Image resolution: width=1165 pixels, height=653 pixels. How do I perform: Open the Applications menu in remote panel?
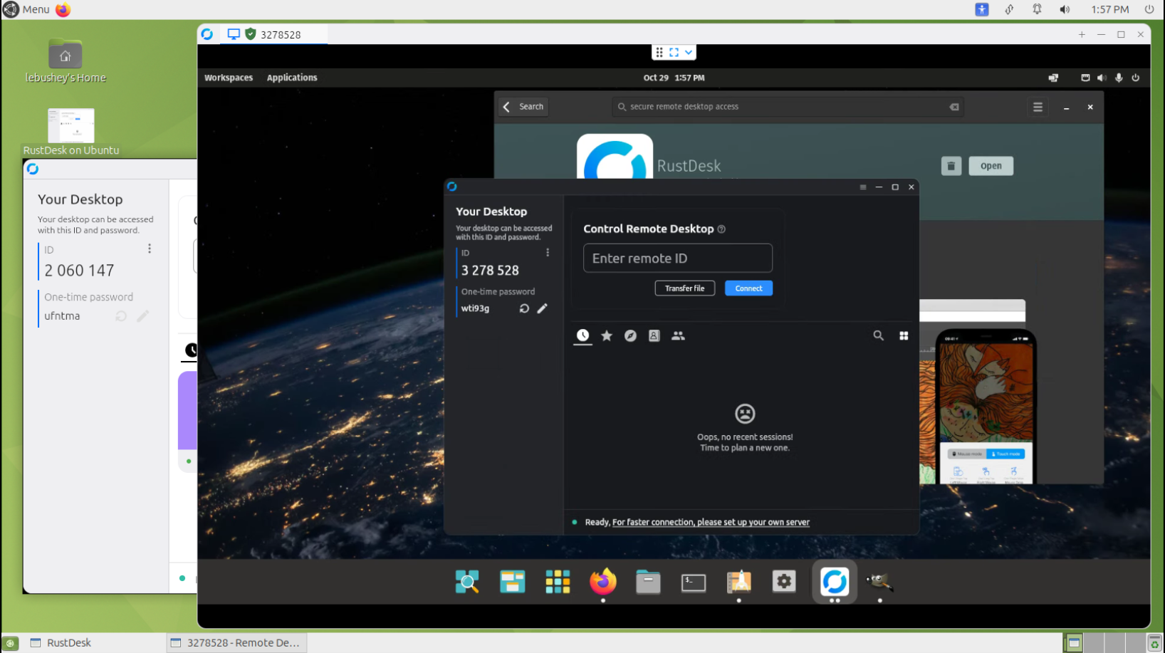[x=292, y=78]
